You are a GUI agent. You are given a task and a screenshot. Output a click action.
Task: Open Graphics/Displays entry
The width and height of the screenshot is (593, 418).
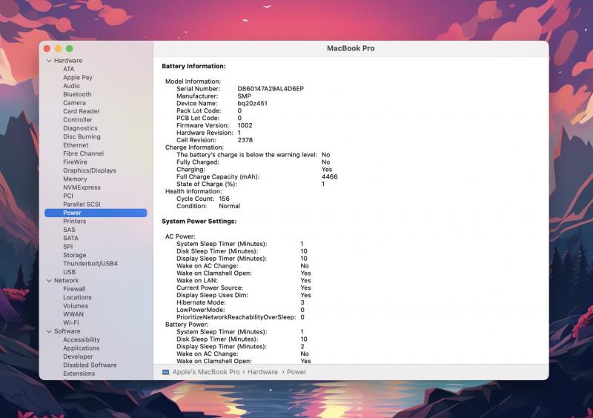[90, 170]
